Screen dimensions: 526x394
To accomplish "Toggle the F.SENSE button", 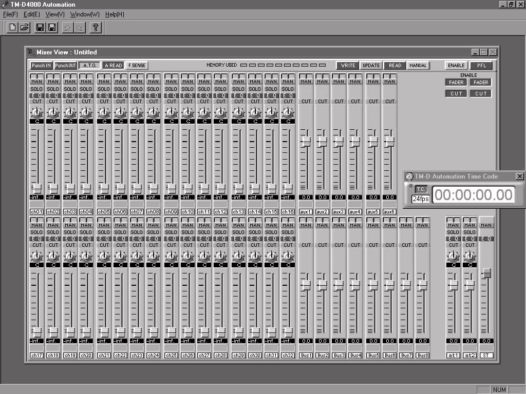I will pyautogui.click(x=137, y=65).
